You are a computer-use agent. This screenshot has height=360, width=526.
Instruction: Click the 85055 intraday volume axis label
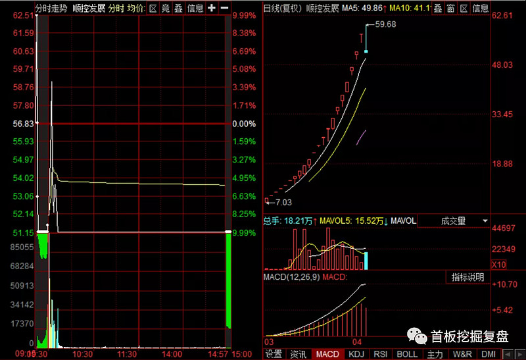click(x=22, y=247)
